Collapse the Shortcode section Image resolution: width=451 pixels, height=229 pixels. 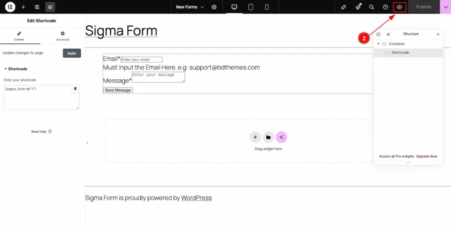pos(16,69)
